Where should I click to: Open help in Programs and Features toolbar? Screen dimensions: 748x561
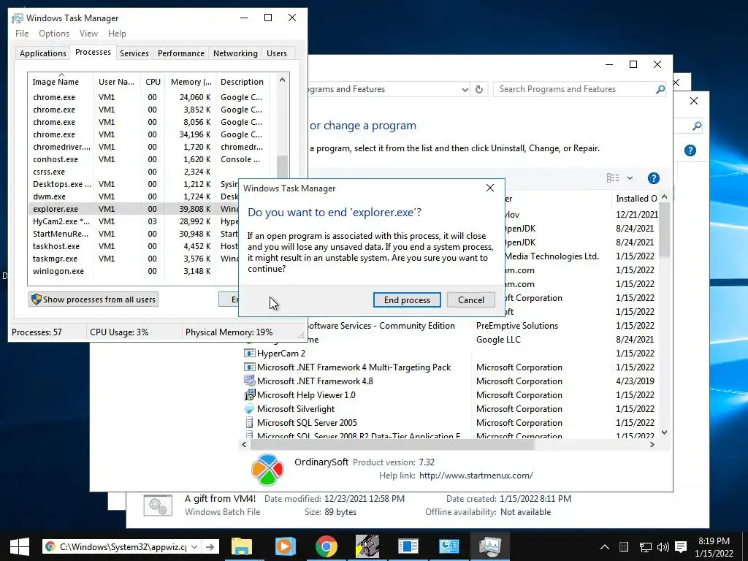click(x=654, y=178)
